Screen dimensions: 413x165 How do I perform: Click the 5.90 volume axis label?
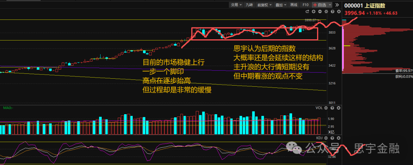[331, 119]
